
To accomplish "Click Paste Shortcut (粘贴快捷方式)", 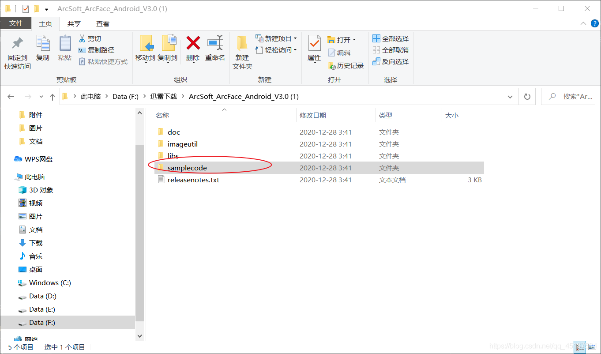I will pyautogui.click(x=103, y=62).
